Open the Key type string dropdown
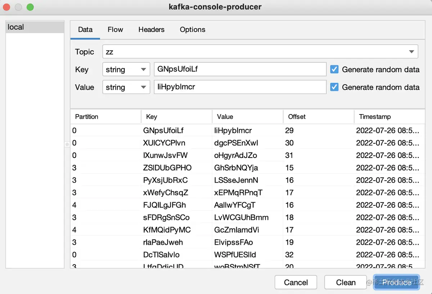The image size is (432, 294). (126, 69)
